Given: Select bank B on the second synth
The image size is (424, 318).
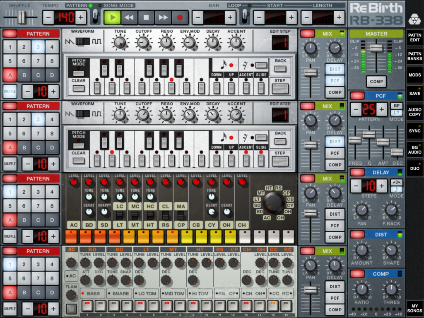Looking at the screenshot, I should pyautogui.click(x=24, y=148).
